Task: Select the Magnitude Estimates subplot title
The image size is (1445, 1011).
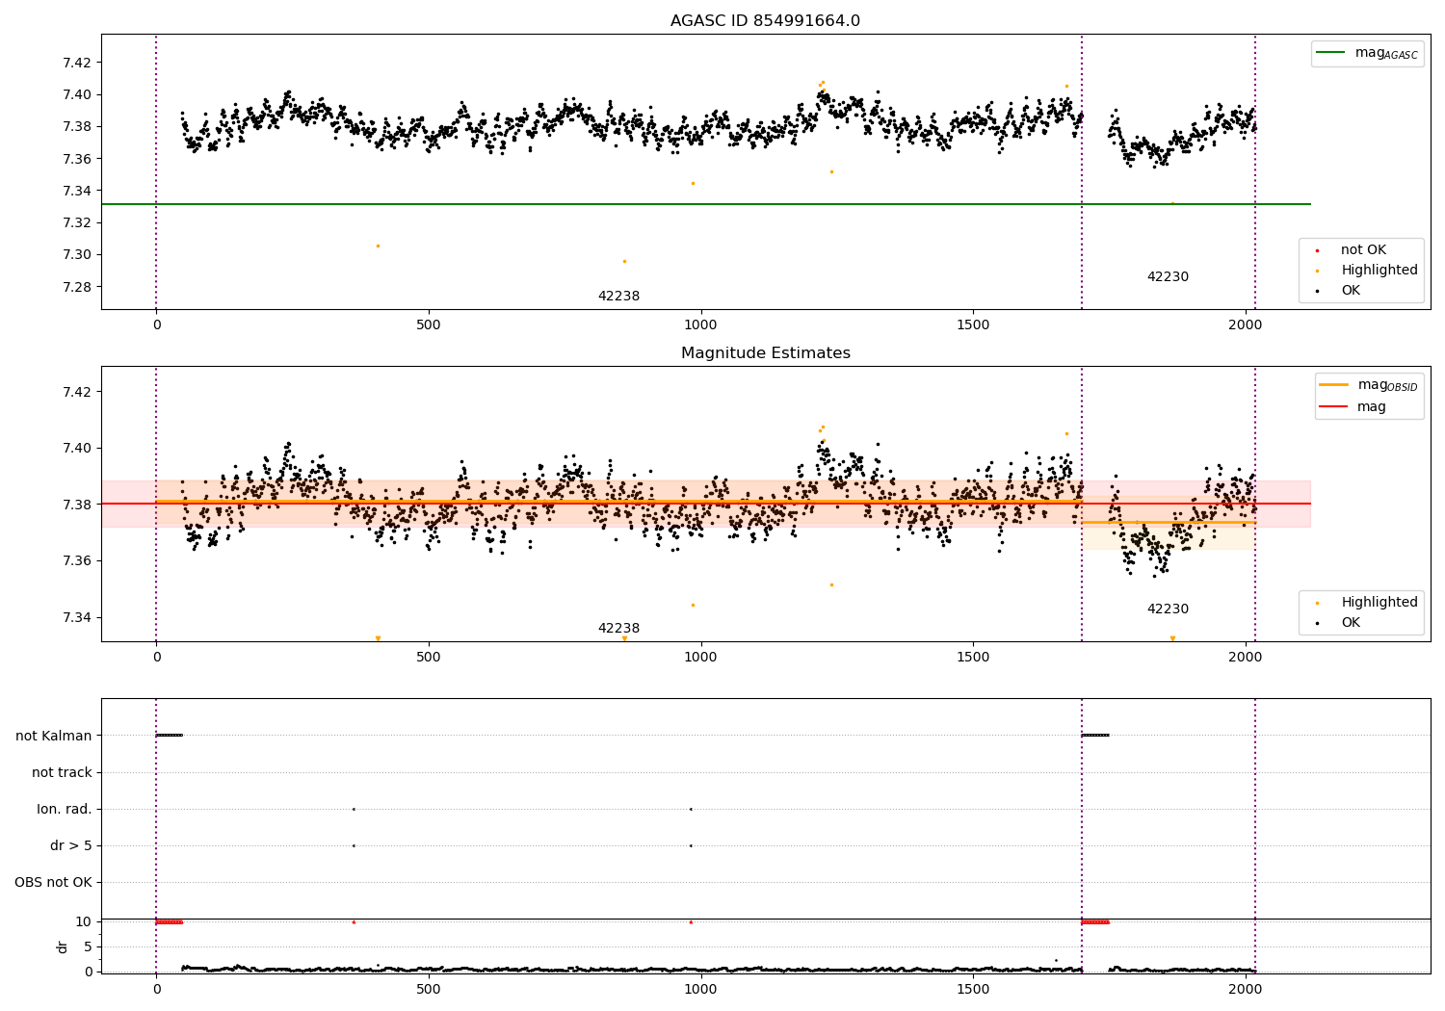Action: click(x=765, y=353)
